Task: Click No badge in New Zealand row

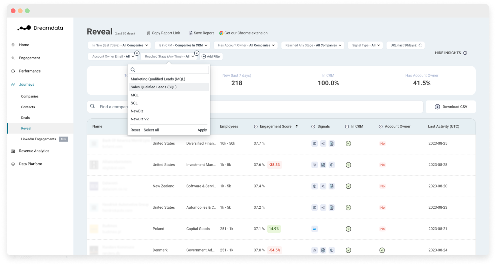Action: tap(383, 186)
